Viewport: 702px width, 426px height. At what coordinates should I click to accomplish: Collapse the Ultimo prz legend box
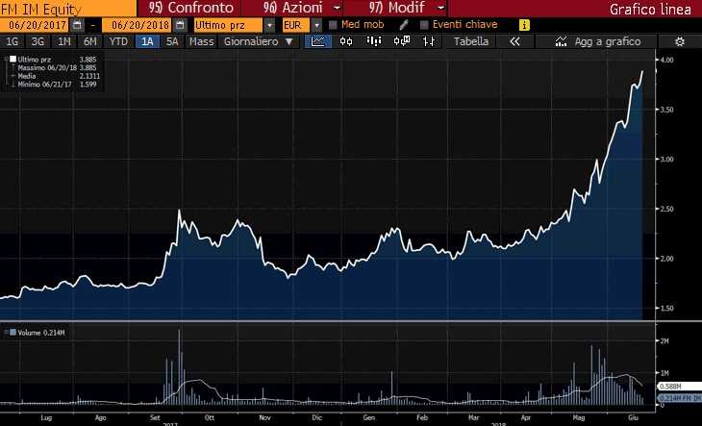click(6, 59)
